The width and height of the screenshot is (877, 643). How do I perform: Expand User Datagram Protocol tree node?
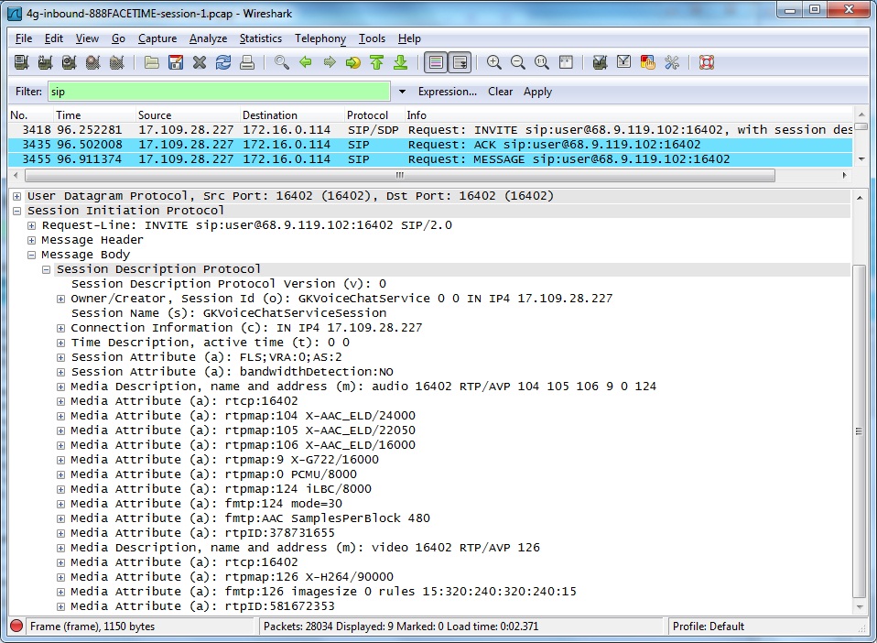(x=16, y=196)
